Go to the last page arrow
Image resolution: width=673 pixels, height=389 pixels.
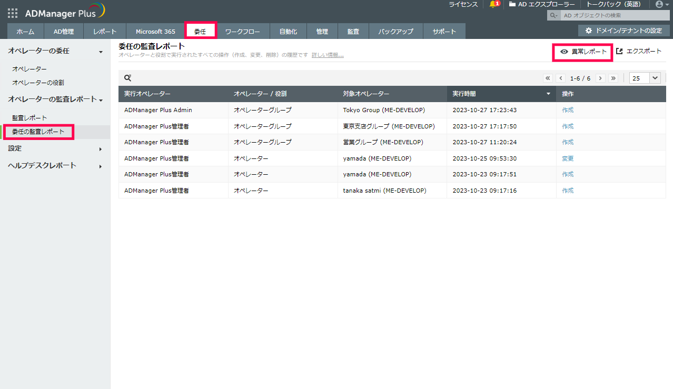[613, 78]
